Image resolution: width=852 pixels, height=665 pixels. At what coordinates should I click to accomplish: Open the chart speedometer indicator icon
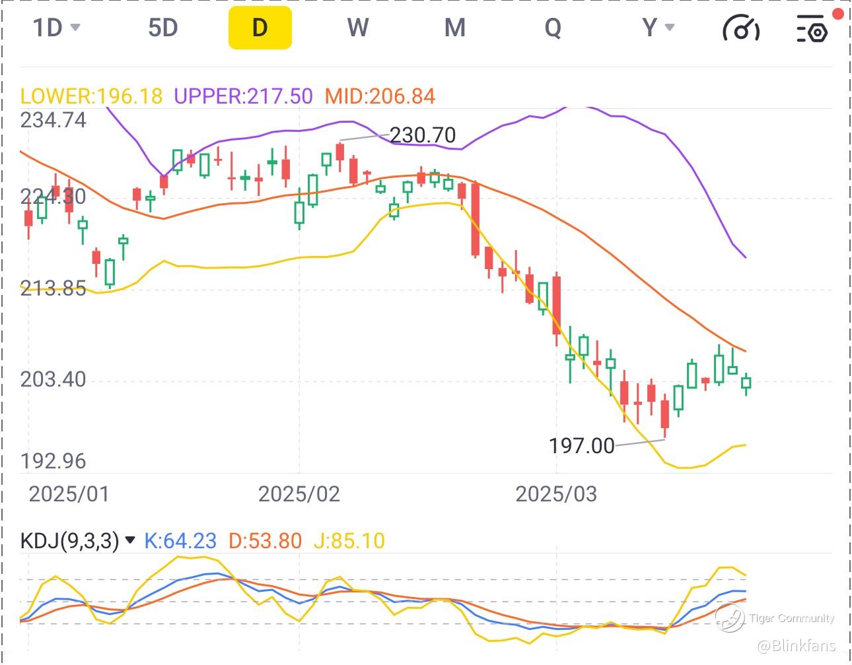pyautogui.click(x=741, y=28)
